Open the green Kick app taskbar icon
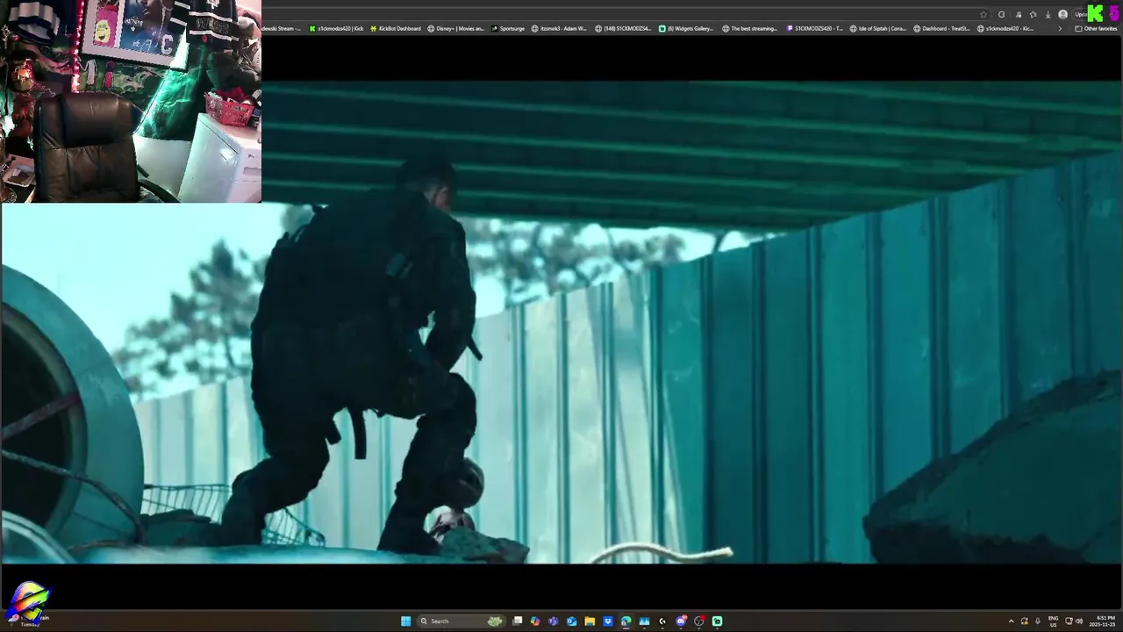The image size is (1123, 632). (x=717, y=621)
